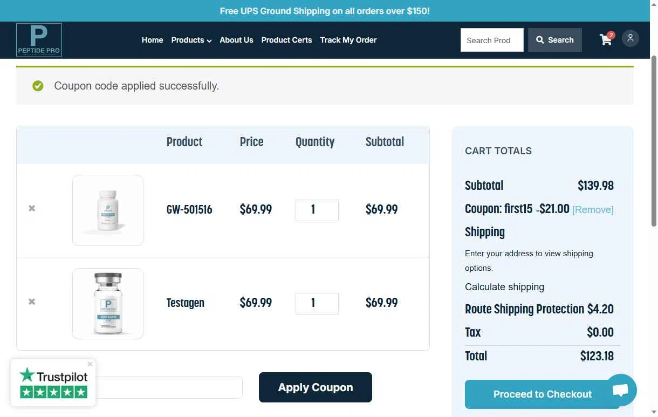Screen dimensions: 658x417
Task: Click the free shipping banner text
Action: click(325, 11)
